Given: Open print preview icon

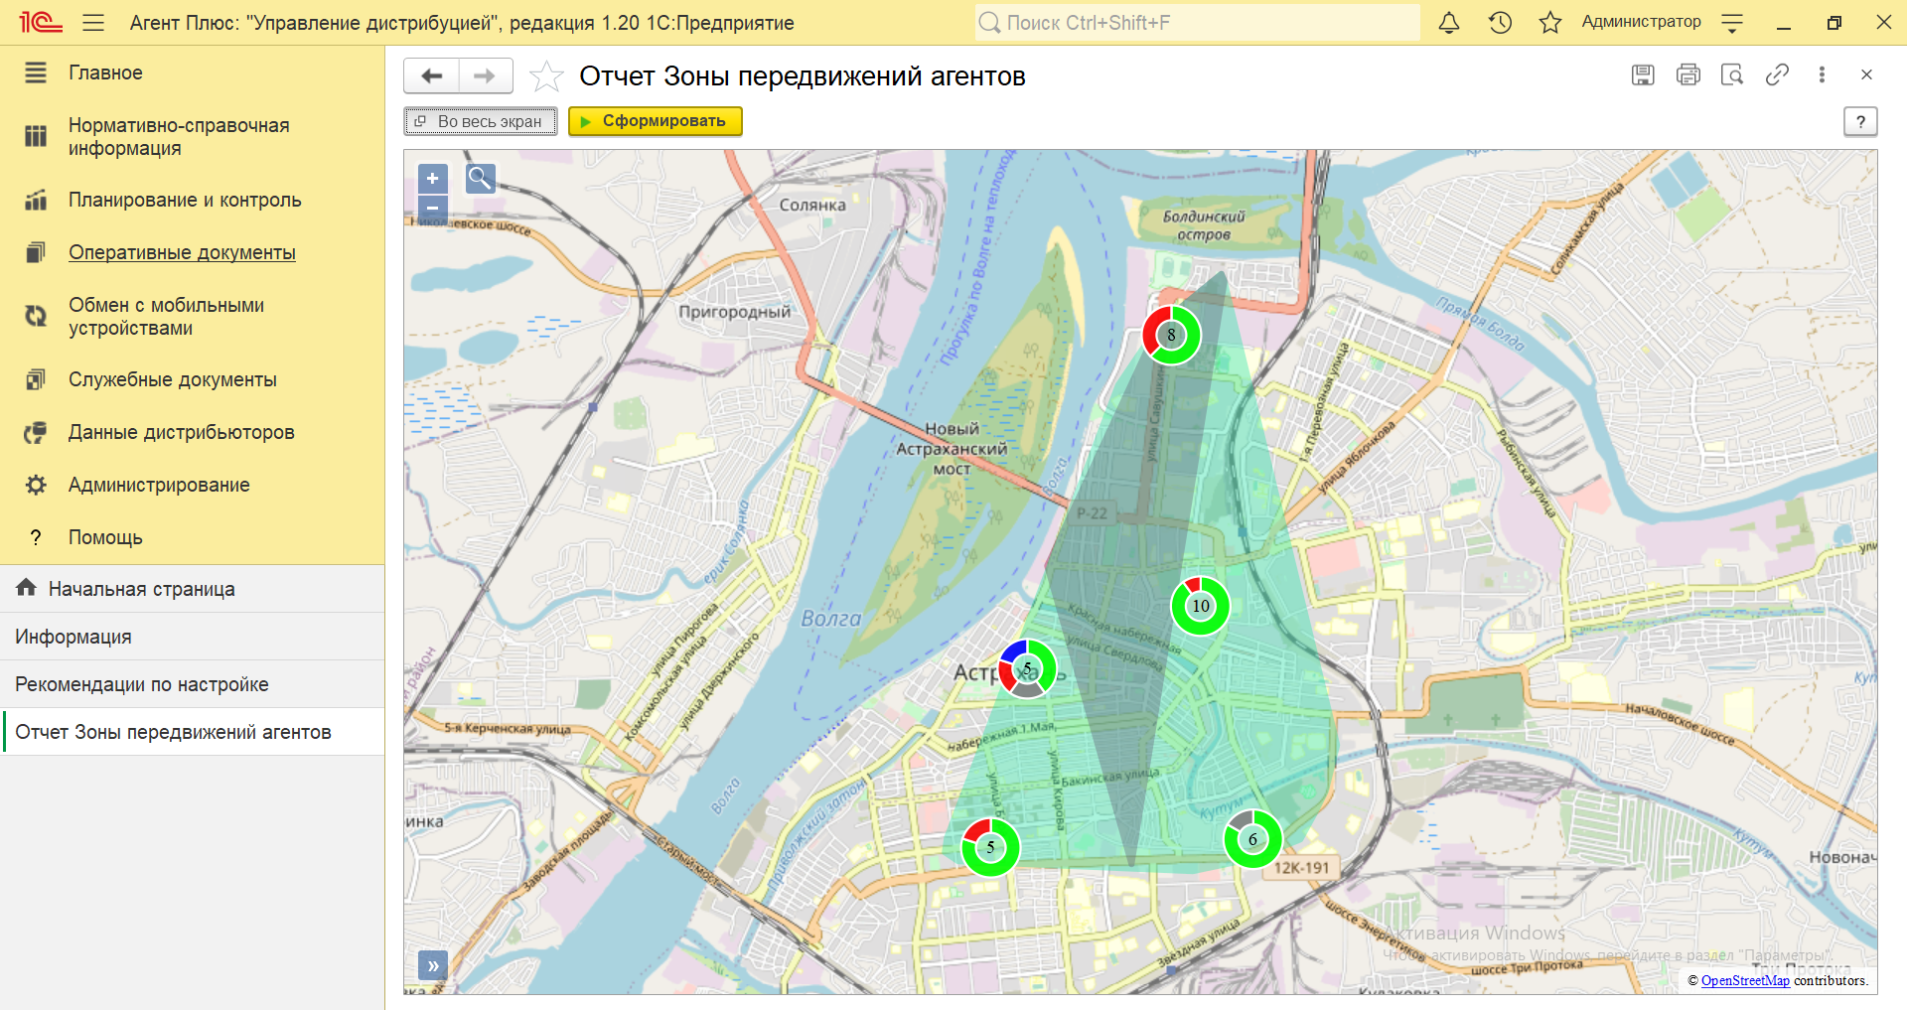Looking at the screenshot, I should pos(1732,74).
